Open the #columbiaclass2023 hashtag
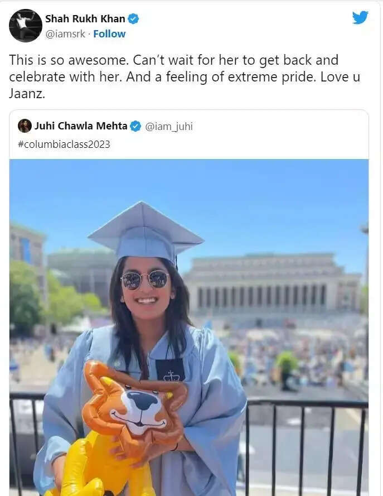Image resolution: width=383 pixels, height=496 pixels. [64, 145]
